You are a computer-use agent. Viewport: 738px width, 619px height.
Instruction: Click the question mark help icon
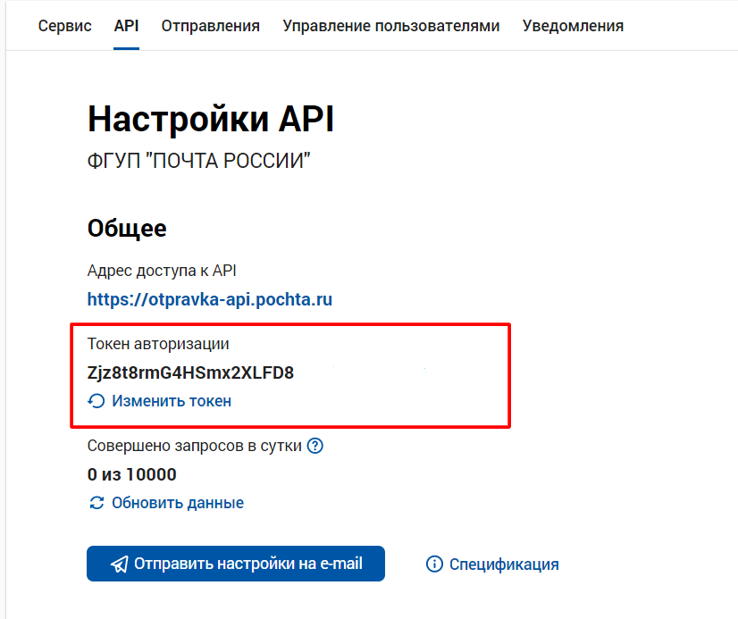pos(314,446)
